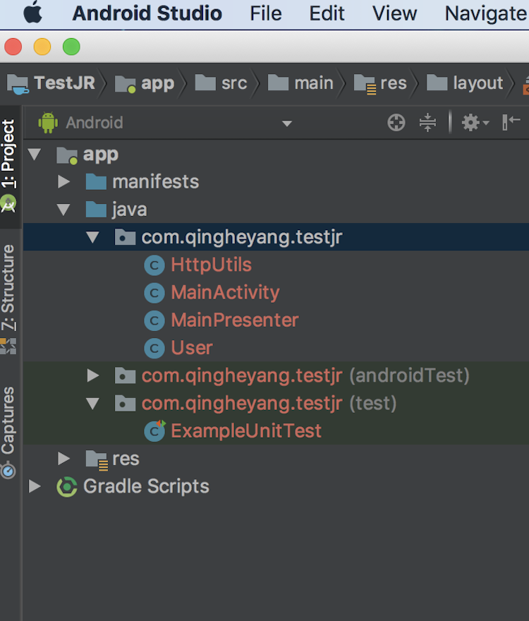Image resolution: width=529 pixels, height=621 pixels.
Task: Select the manifests label in tree
Action: pos(156,182)
